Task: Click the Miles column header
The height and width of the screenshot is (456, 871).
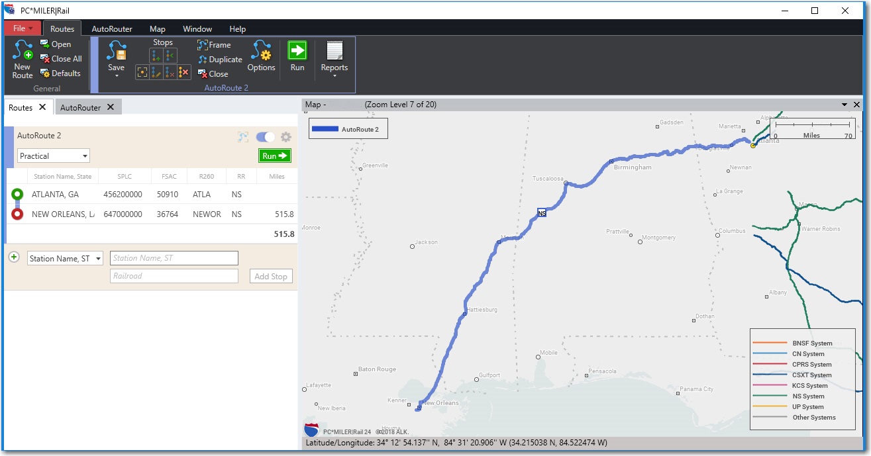Action: (x=277, y=177)
